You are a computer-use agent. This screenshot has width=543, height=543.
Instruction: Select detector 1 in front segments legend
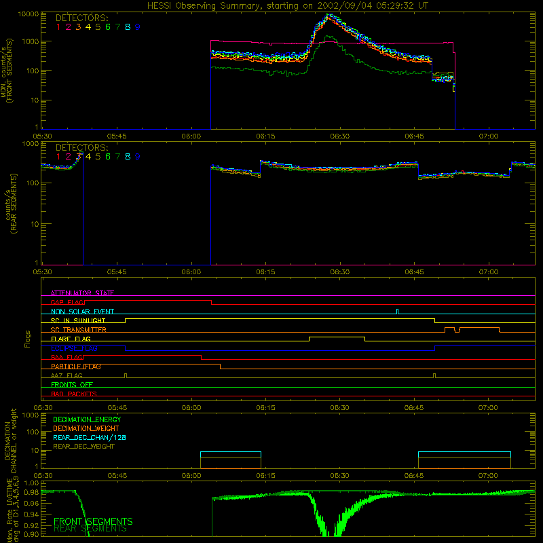58,27
